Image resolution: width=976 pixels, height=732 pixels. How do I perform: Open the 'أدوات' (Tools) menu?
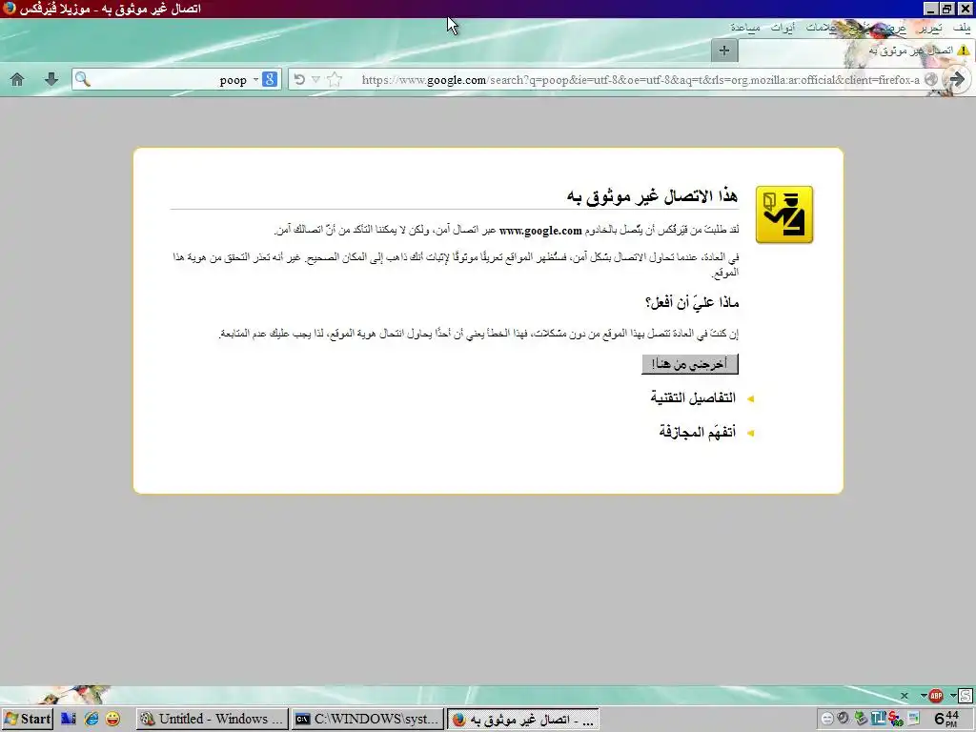coord(783,28)
